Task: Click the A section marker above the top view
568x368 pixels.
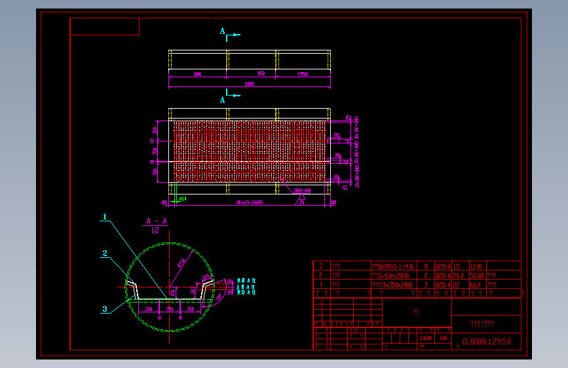Action: 223,31
